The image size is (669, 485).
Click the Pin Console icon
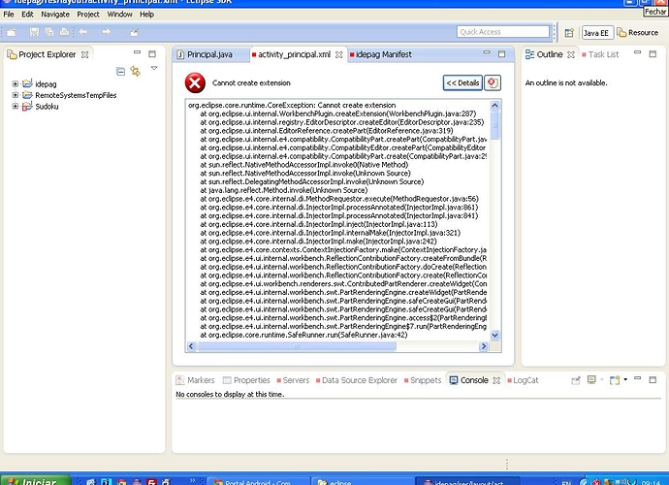(x=576, y=380)
